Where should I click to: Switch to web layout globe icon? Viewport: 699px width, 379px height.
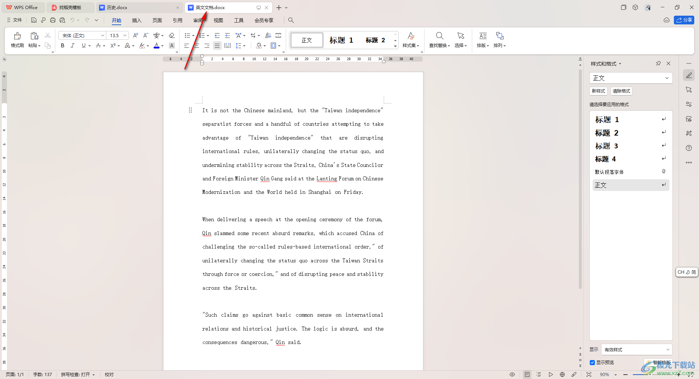click(562, 374)
